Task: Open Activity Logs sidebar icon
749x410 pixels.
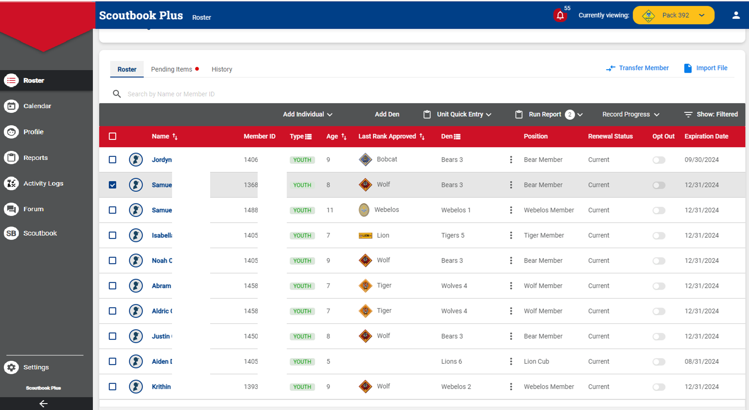Action: pos(12,183)
